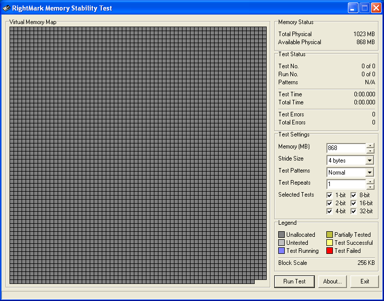Click the 'Available Physical' label

[x=299, y=42]
